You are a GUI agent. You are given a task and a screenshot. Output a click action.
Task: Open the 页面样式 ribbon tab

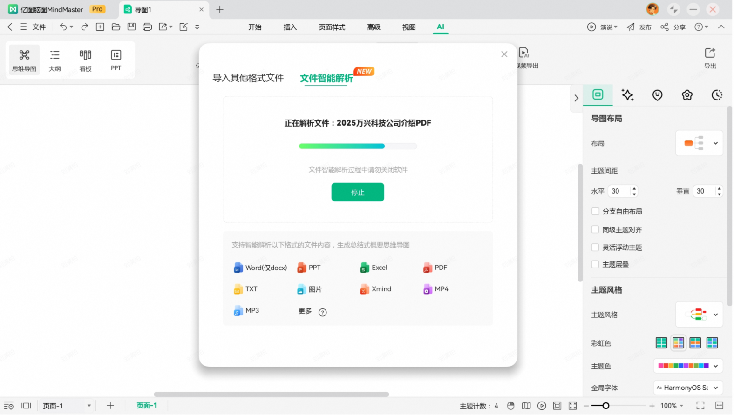click(332, 27)
